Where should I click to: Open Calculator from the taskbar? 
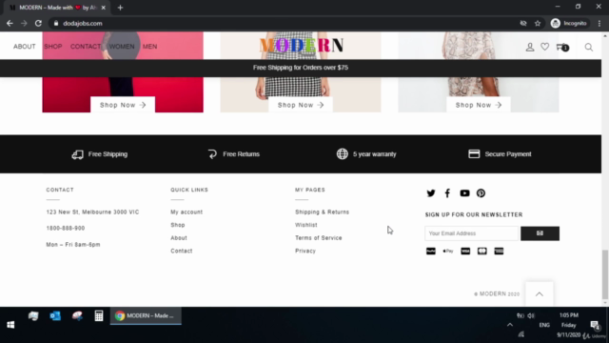99,315
